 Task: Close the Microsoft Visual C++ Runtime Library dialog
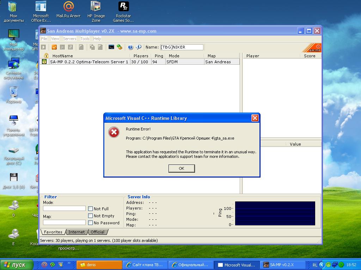tap(255, 118)
